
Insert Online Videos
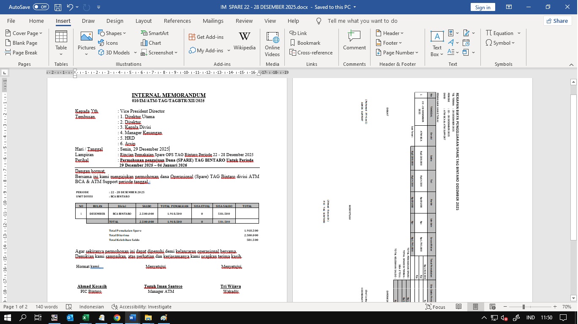tap(272, 43)
